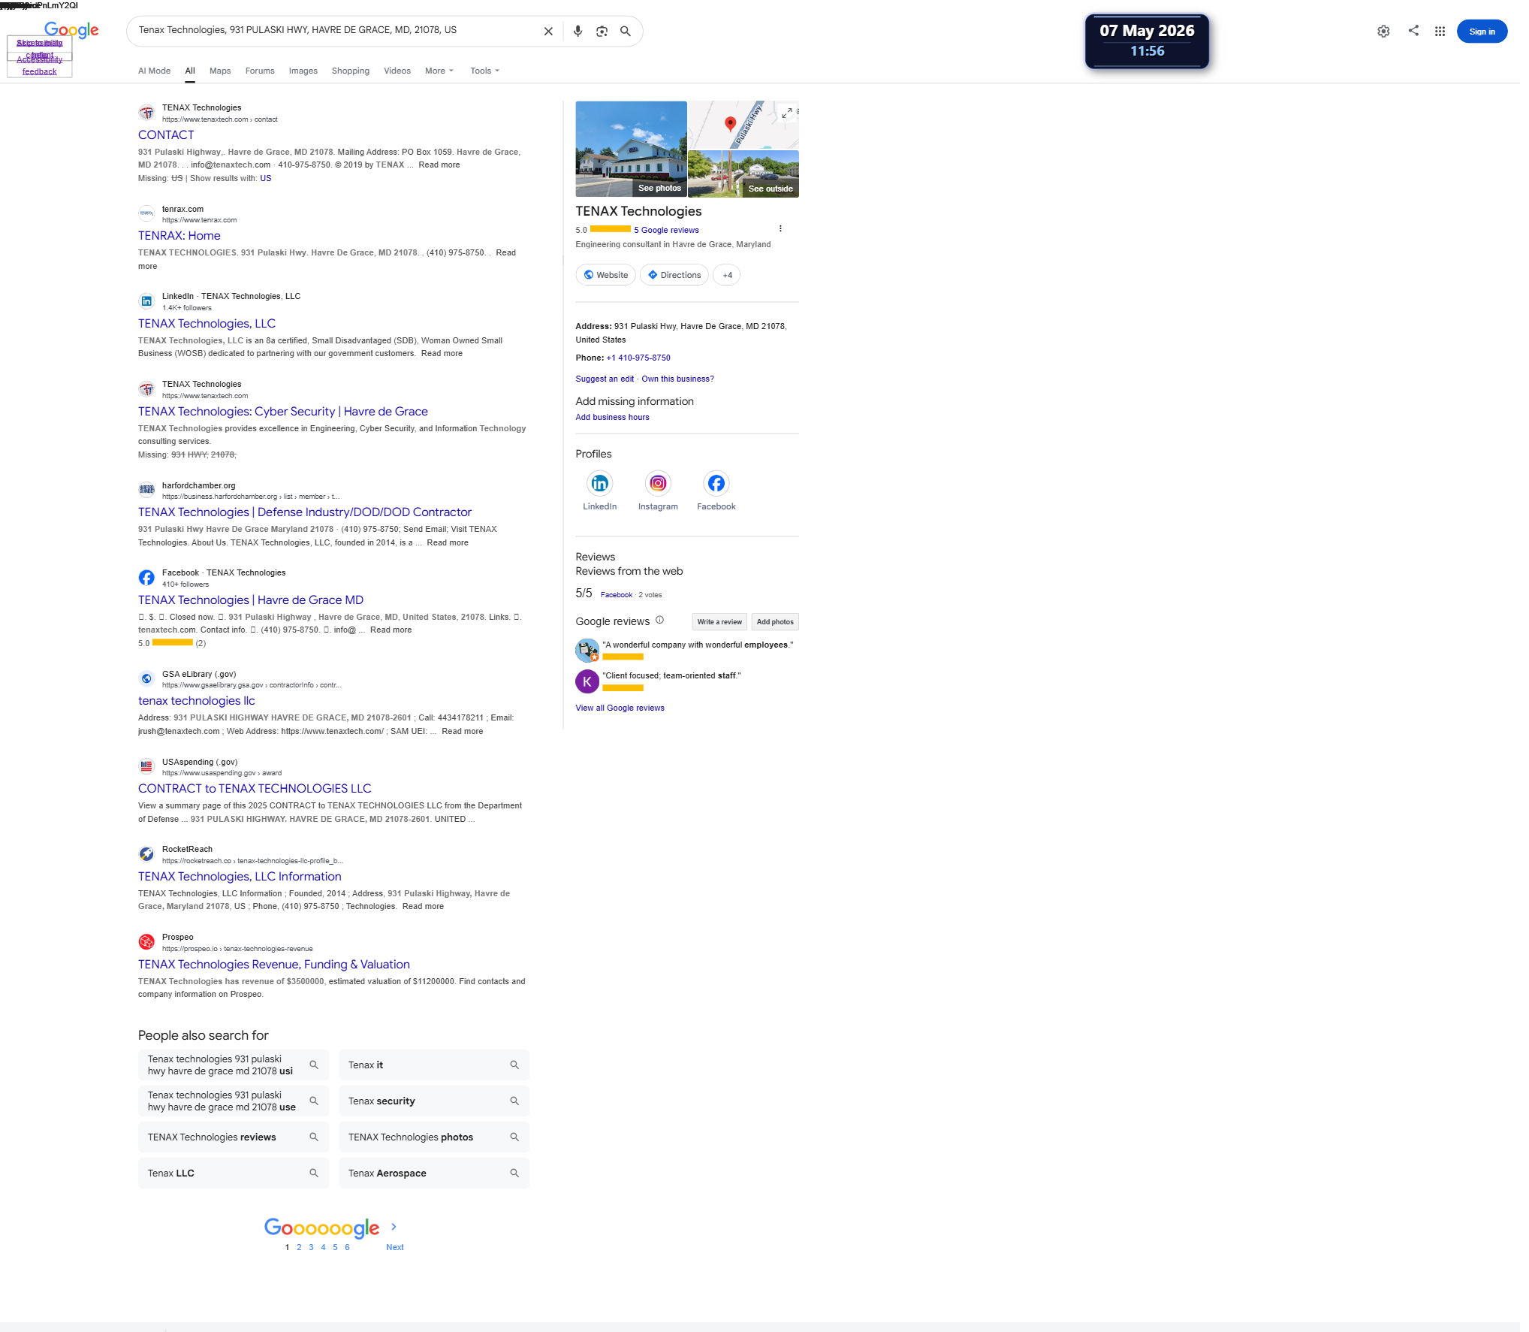Open TENAX LinkedIn profile icon
1529x1332 pixels.
click(x=599, y=483)
